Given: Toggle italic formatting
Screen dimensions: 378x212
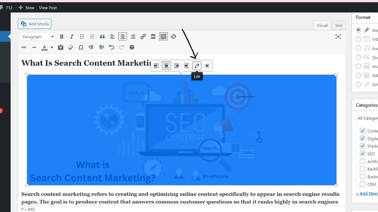Looking at the screenshot, I should [x=72, y=37].
